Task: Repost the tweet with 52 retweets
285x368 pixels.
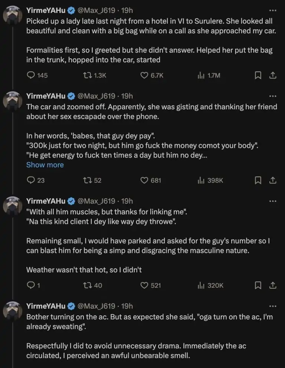Action: click(88, 180)
